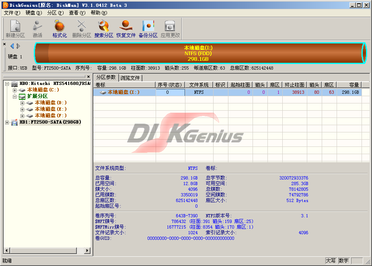Select HD0:Hitachi HTS541680J9SA in the tree

55,84
